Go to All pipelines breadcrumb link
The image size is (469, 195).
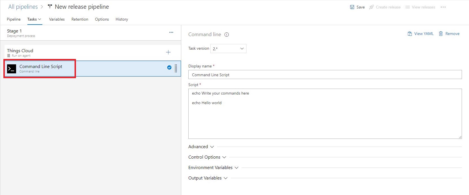coord(23,7)
